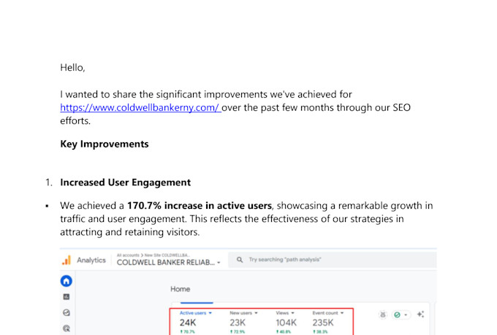Click the Google Analytics logo icon
This screenshot has height=335, width=497.
(67, 261)
